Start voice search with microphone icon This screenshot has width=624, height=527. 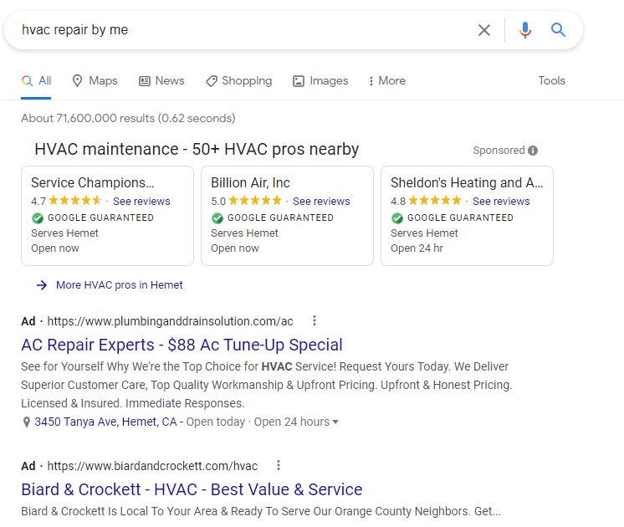point(524,30)
